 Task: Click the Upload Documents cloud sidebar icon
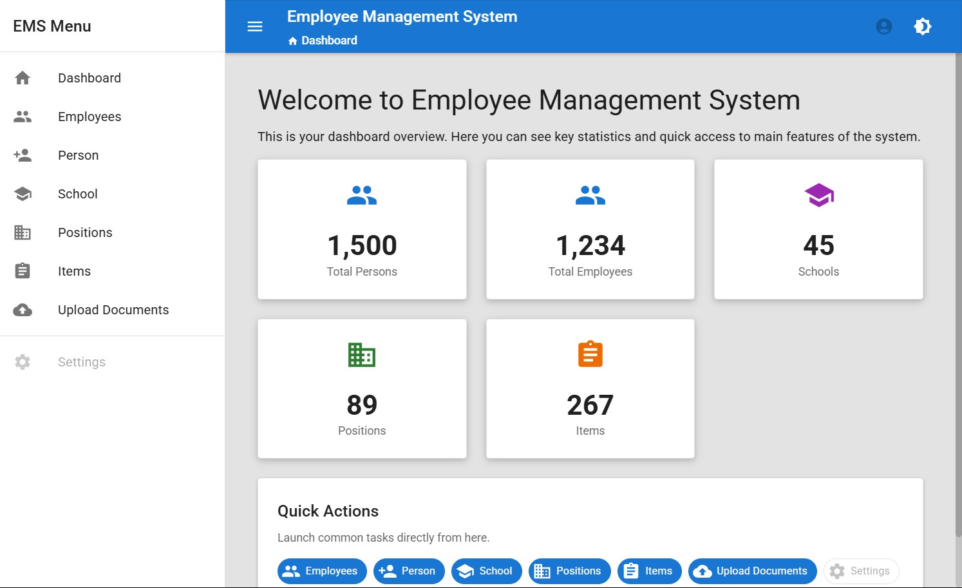[23, 310]
